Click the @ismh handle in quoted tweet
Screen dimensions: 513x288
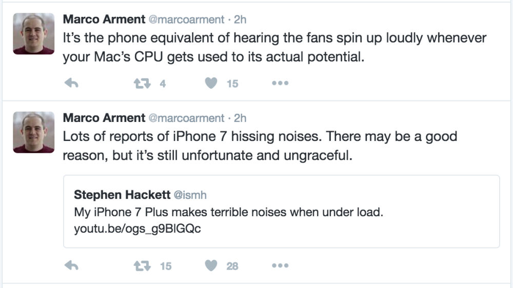[x=191, y=195]
